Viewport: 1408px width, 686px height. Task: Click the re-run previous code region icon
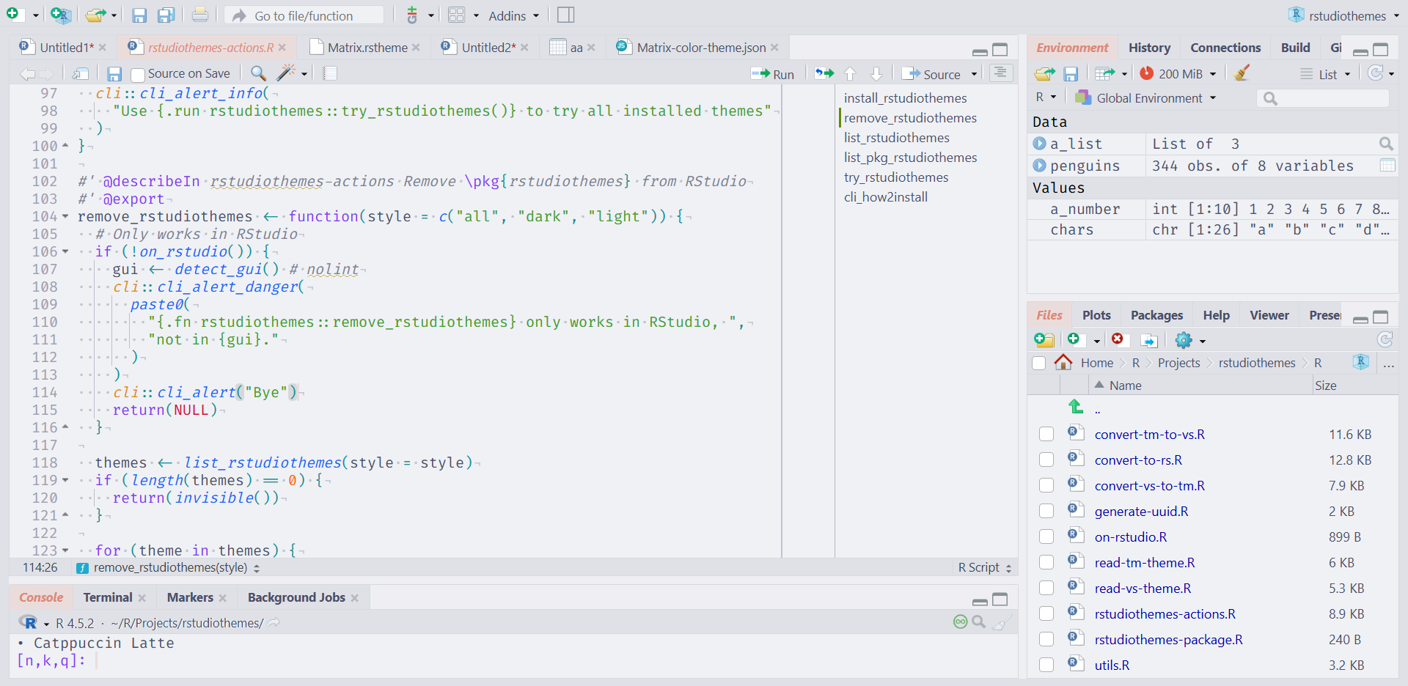coord(824,74)
